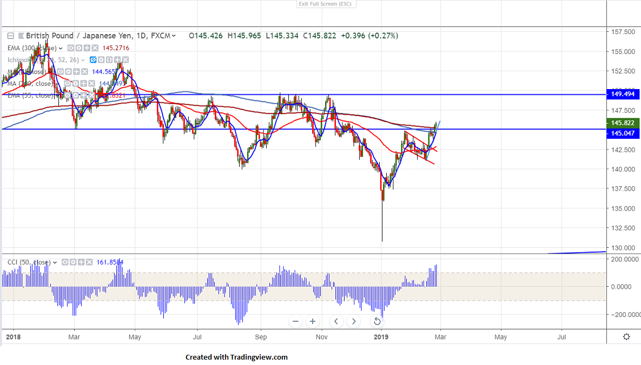Select the 145.047 horizontal line price label
The height and width of the screenshot is (365, 641).
pyautogui.click(x=623, y=133)
